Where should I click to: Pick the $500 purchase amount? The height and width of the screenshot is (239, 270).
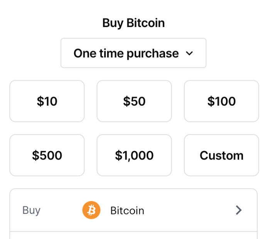[x=47, y=155]
